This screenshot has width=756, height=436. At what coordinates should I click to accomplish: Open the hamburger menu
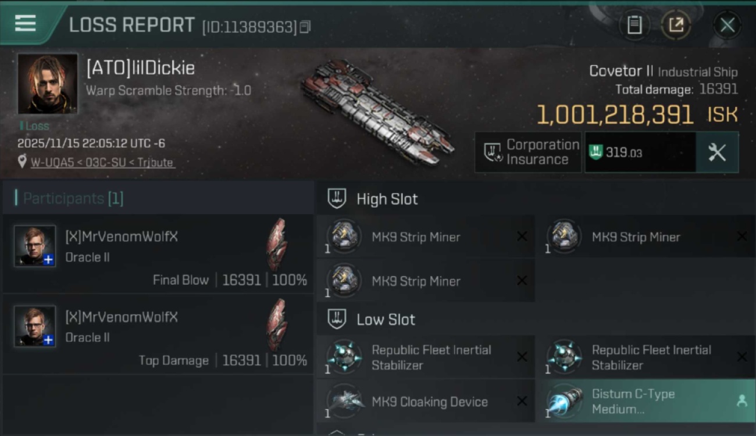26,24
